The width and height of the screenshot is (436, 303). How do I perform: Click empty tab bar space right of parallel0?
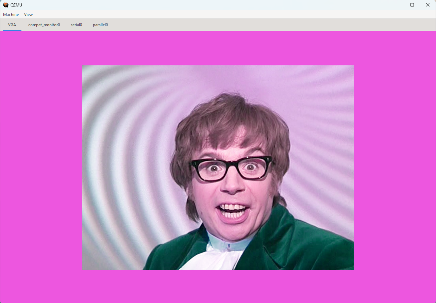(x=272, y=25)
